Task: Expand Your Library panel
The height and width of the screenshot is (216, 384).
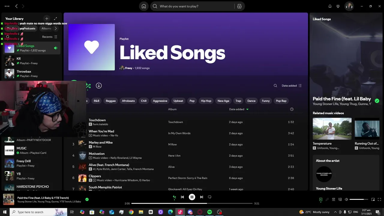Action: click(x=55, y=19)
